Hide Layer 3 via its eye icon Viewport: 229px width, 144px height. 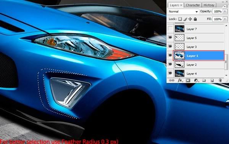pyautogui.click(x=170, y=46)
